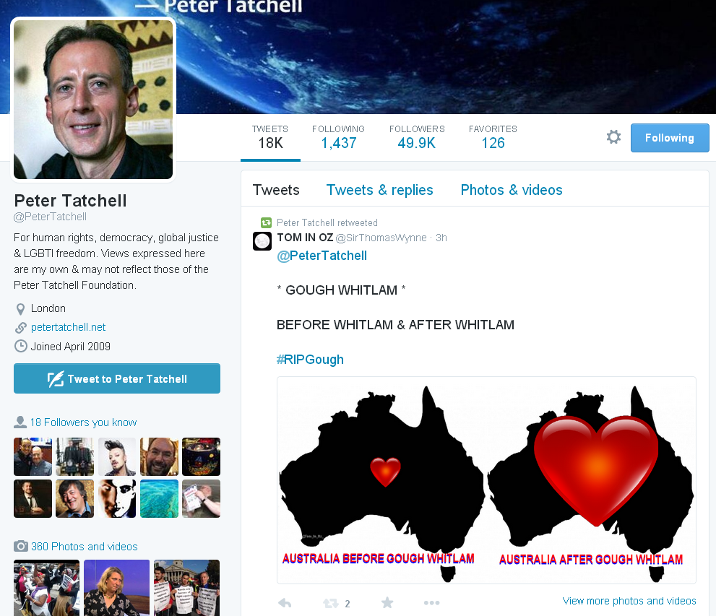Toggle the Following button
Viewport: 716px width, 616px height.
click(x=670, y=138)
